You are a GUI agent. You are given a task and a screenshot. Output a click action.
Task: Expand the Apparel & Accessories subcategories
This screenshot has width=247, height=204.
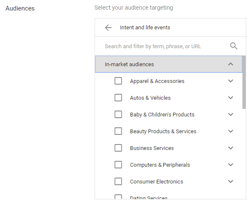[x=231, y=81]
